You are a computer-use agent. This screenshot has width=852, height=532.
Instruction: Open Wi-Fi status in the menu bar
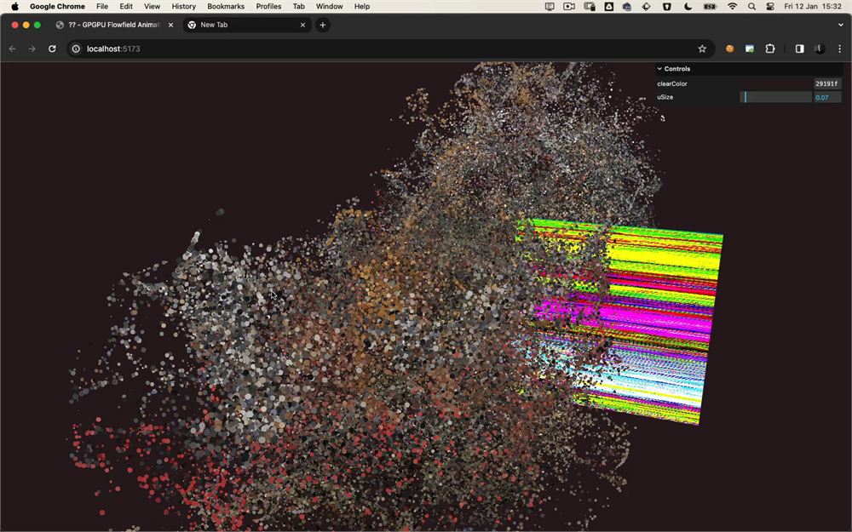733,7
